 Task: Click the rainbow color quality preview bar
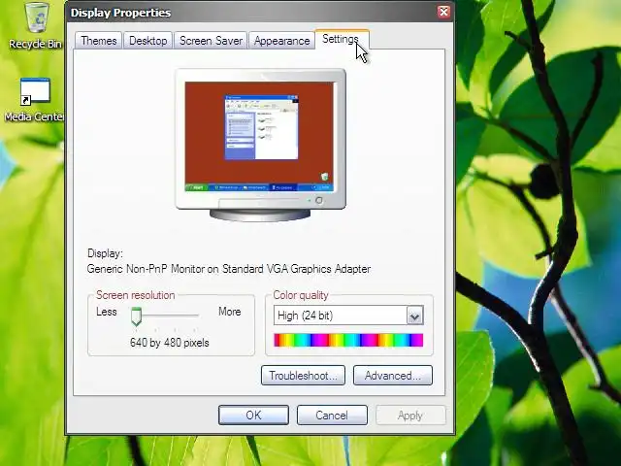[348, 340]
